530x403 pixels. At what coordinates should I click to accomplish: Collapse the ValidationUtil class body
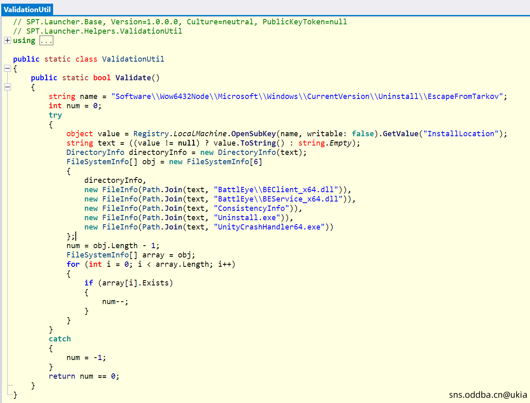(x=7, y=69)
